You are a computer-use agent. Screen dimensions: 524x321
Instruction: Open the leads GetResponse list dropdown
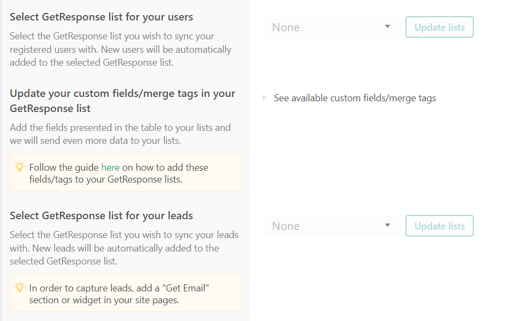pyautogui.click(x=331, y=226)
